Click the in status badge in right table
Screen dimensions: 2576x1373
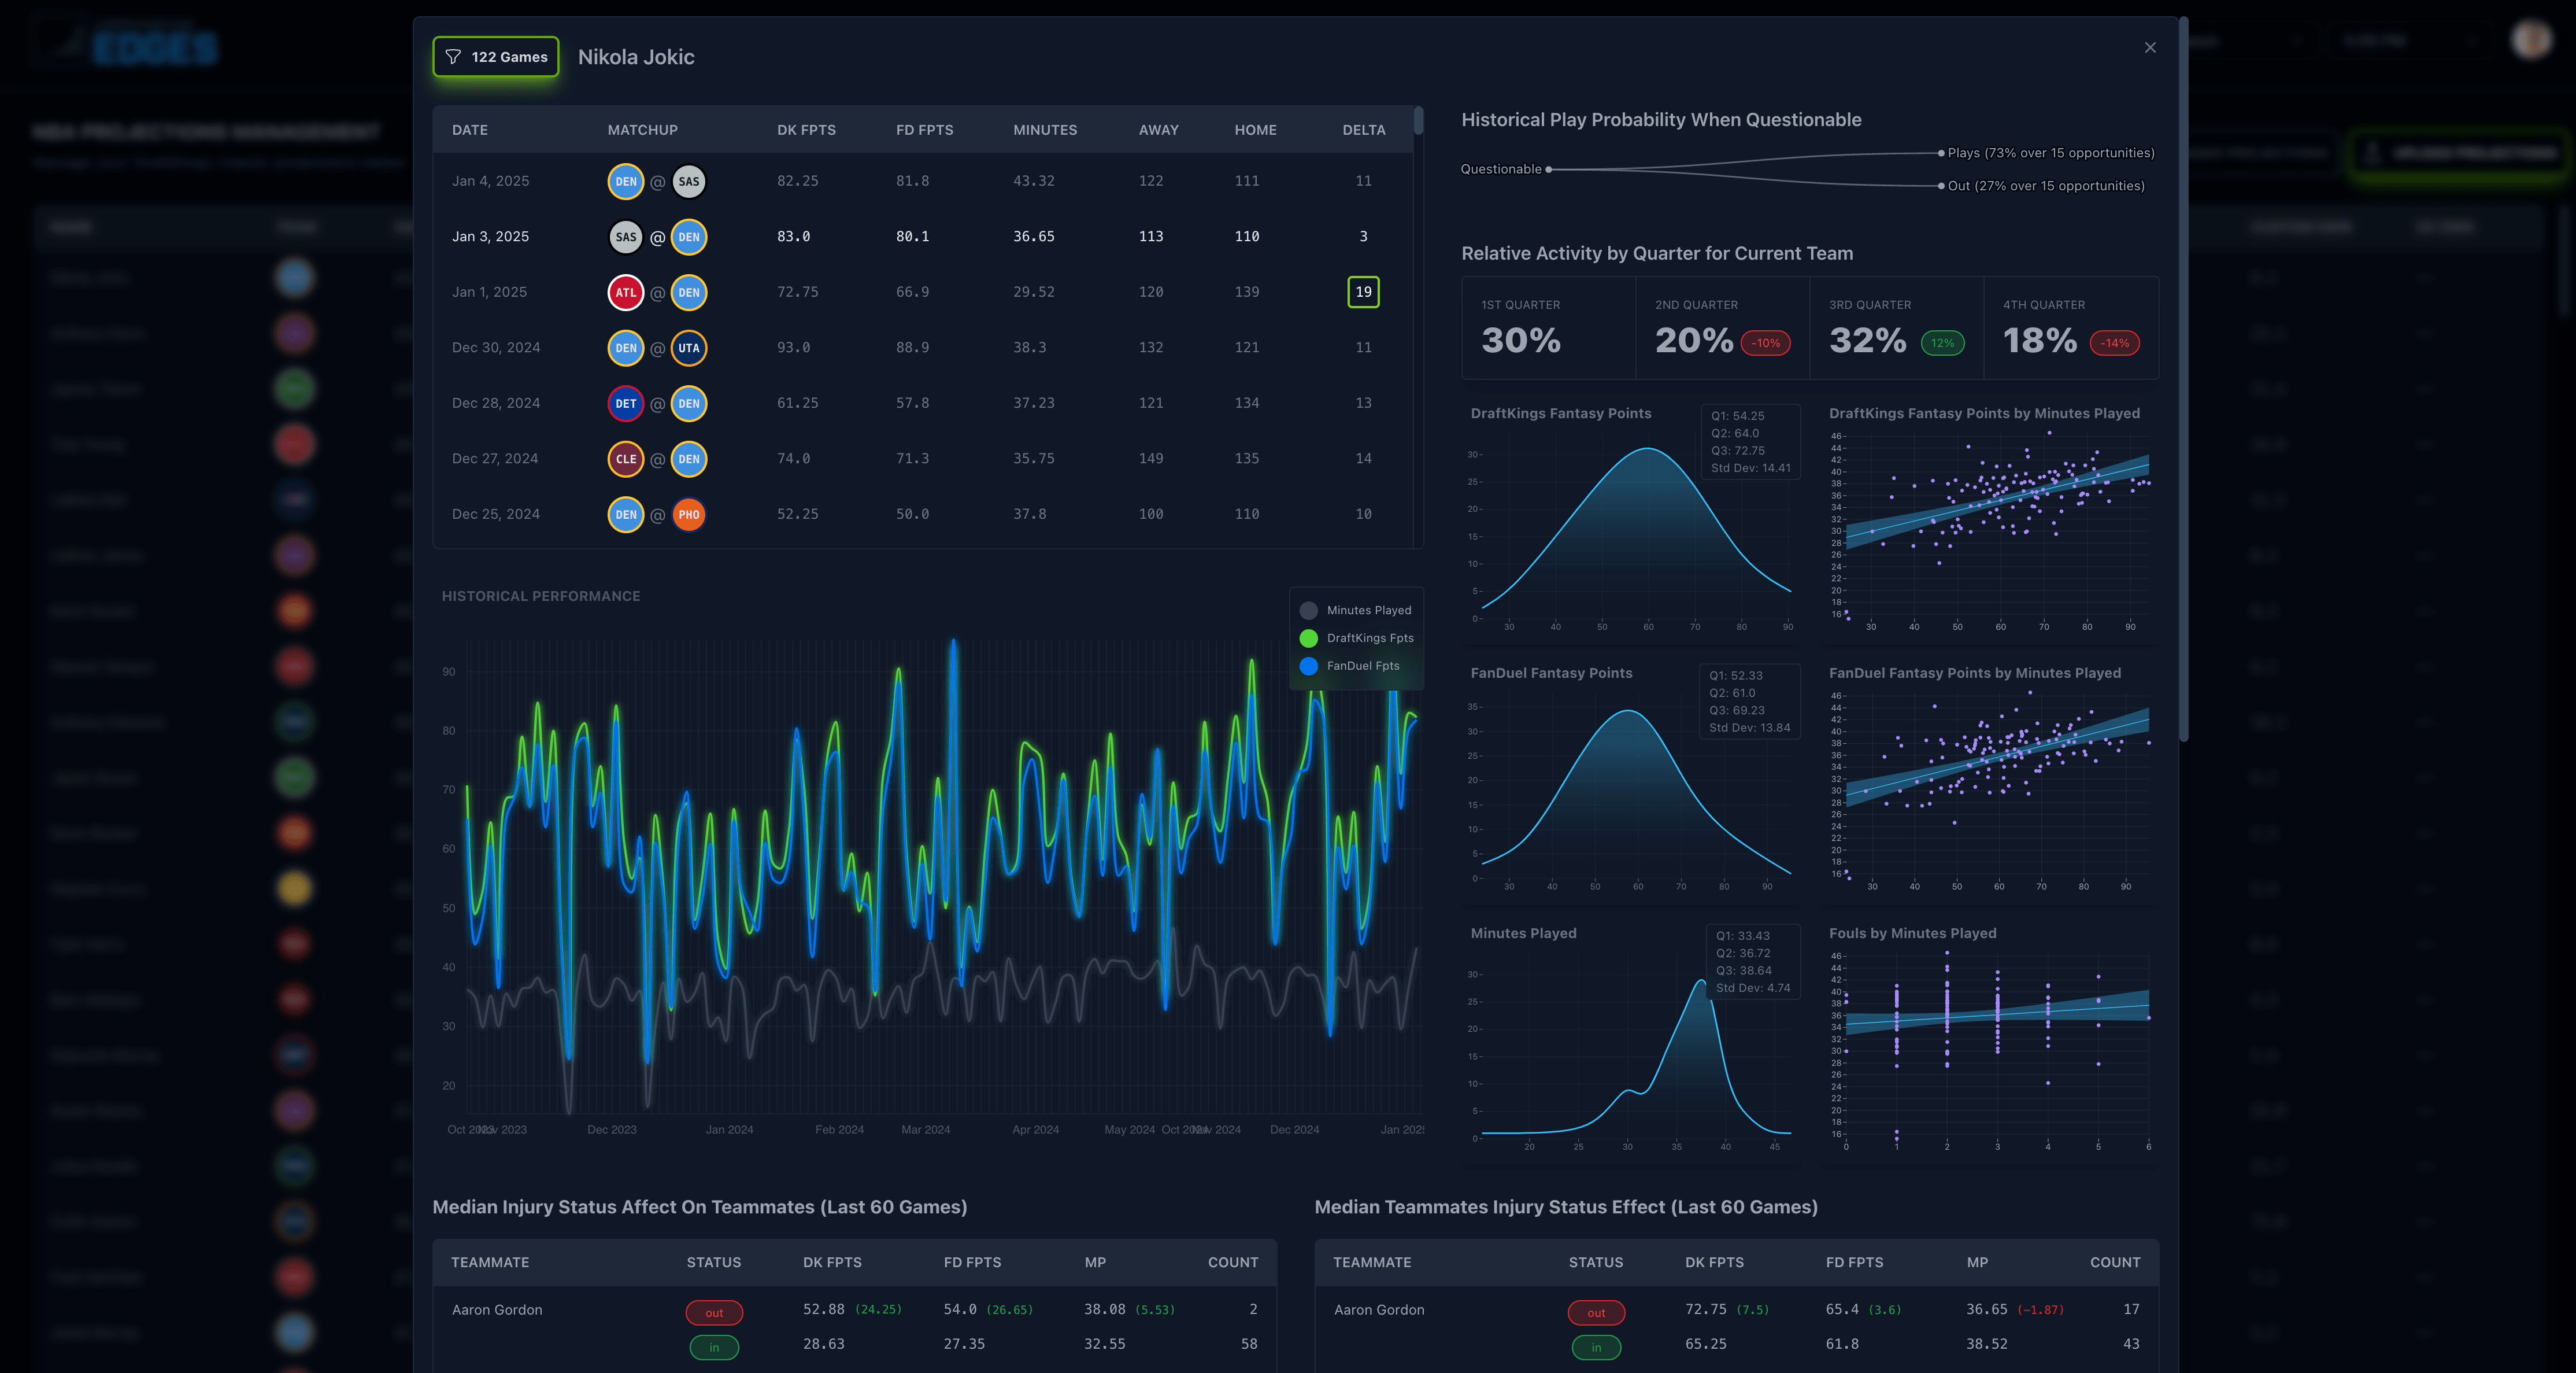(1596, 1348)
